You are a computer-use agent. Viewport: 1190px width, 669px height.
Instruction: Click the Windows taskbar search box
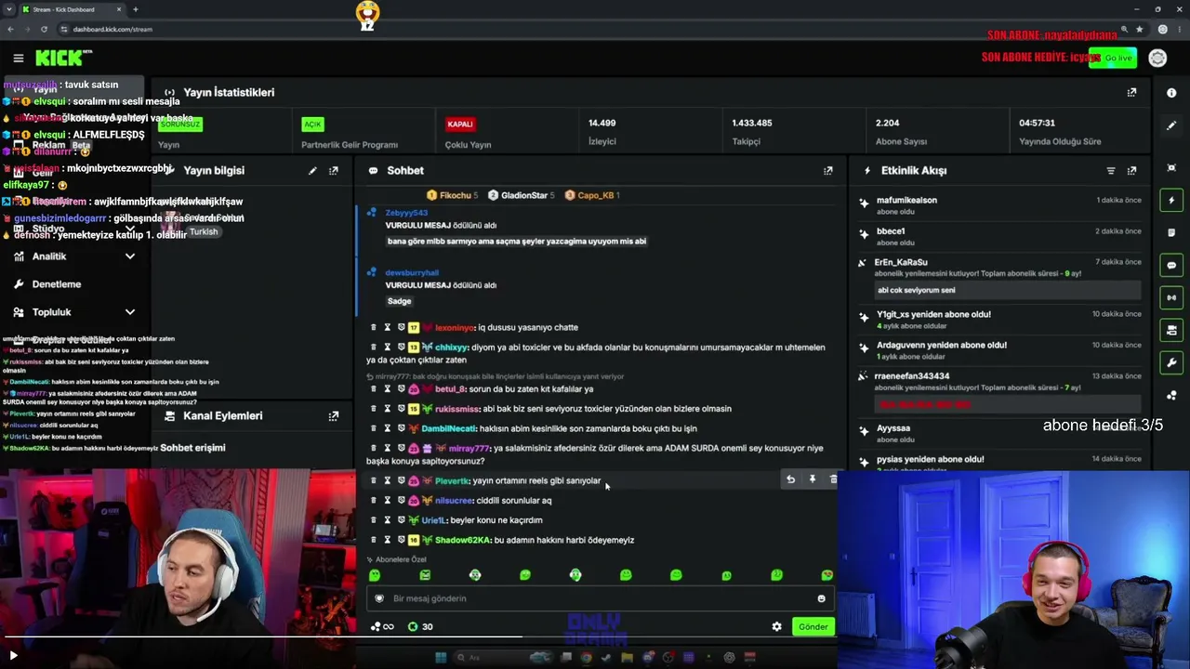coord(503,657)
